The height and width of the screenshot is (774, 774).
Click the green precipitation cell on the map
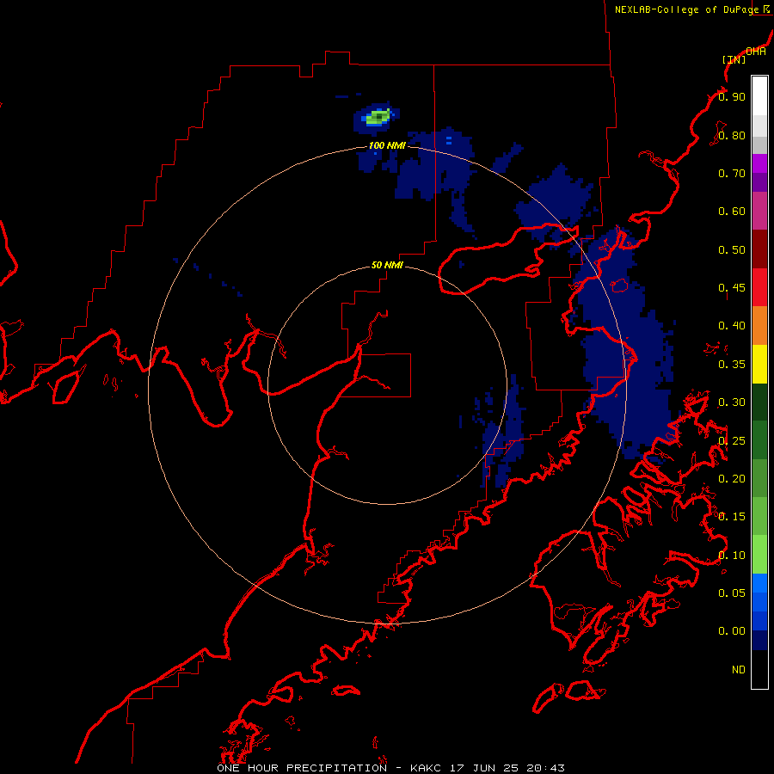pyautogui.click(x=378, y=117)
